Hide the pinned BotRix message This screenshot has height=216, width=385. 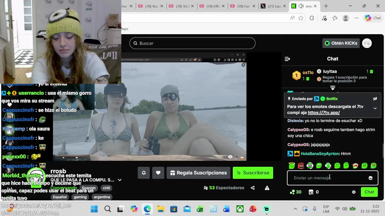click(375, 99)
